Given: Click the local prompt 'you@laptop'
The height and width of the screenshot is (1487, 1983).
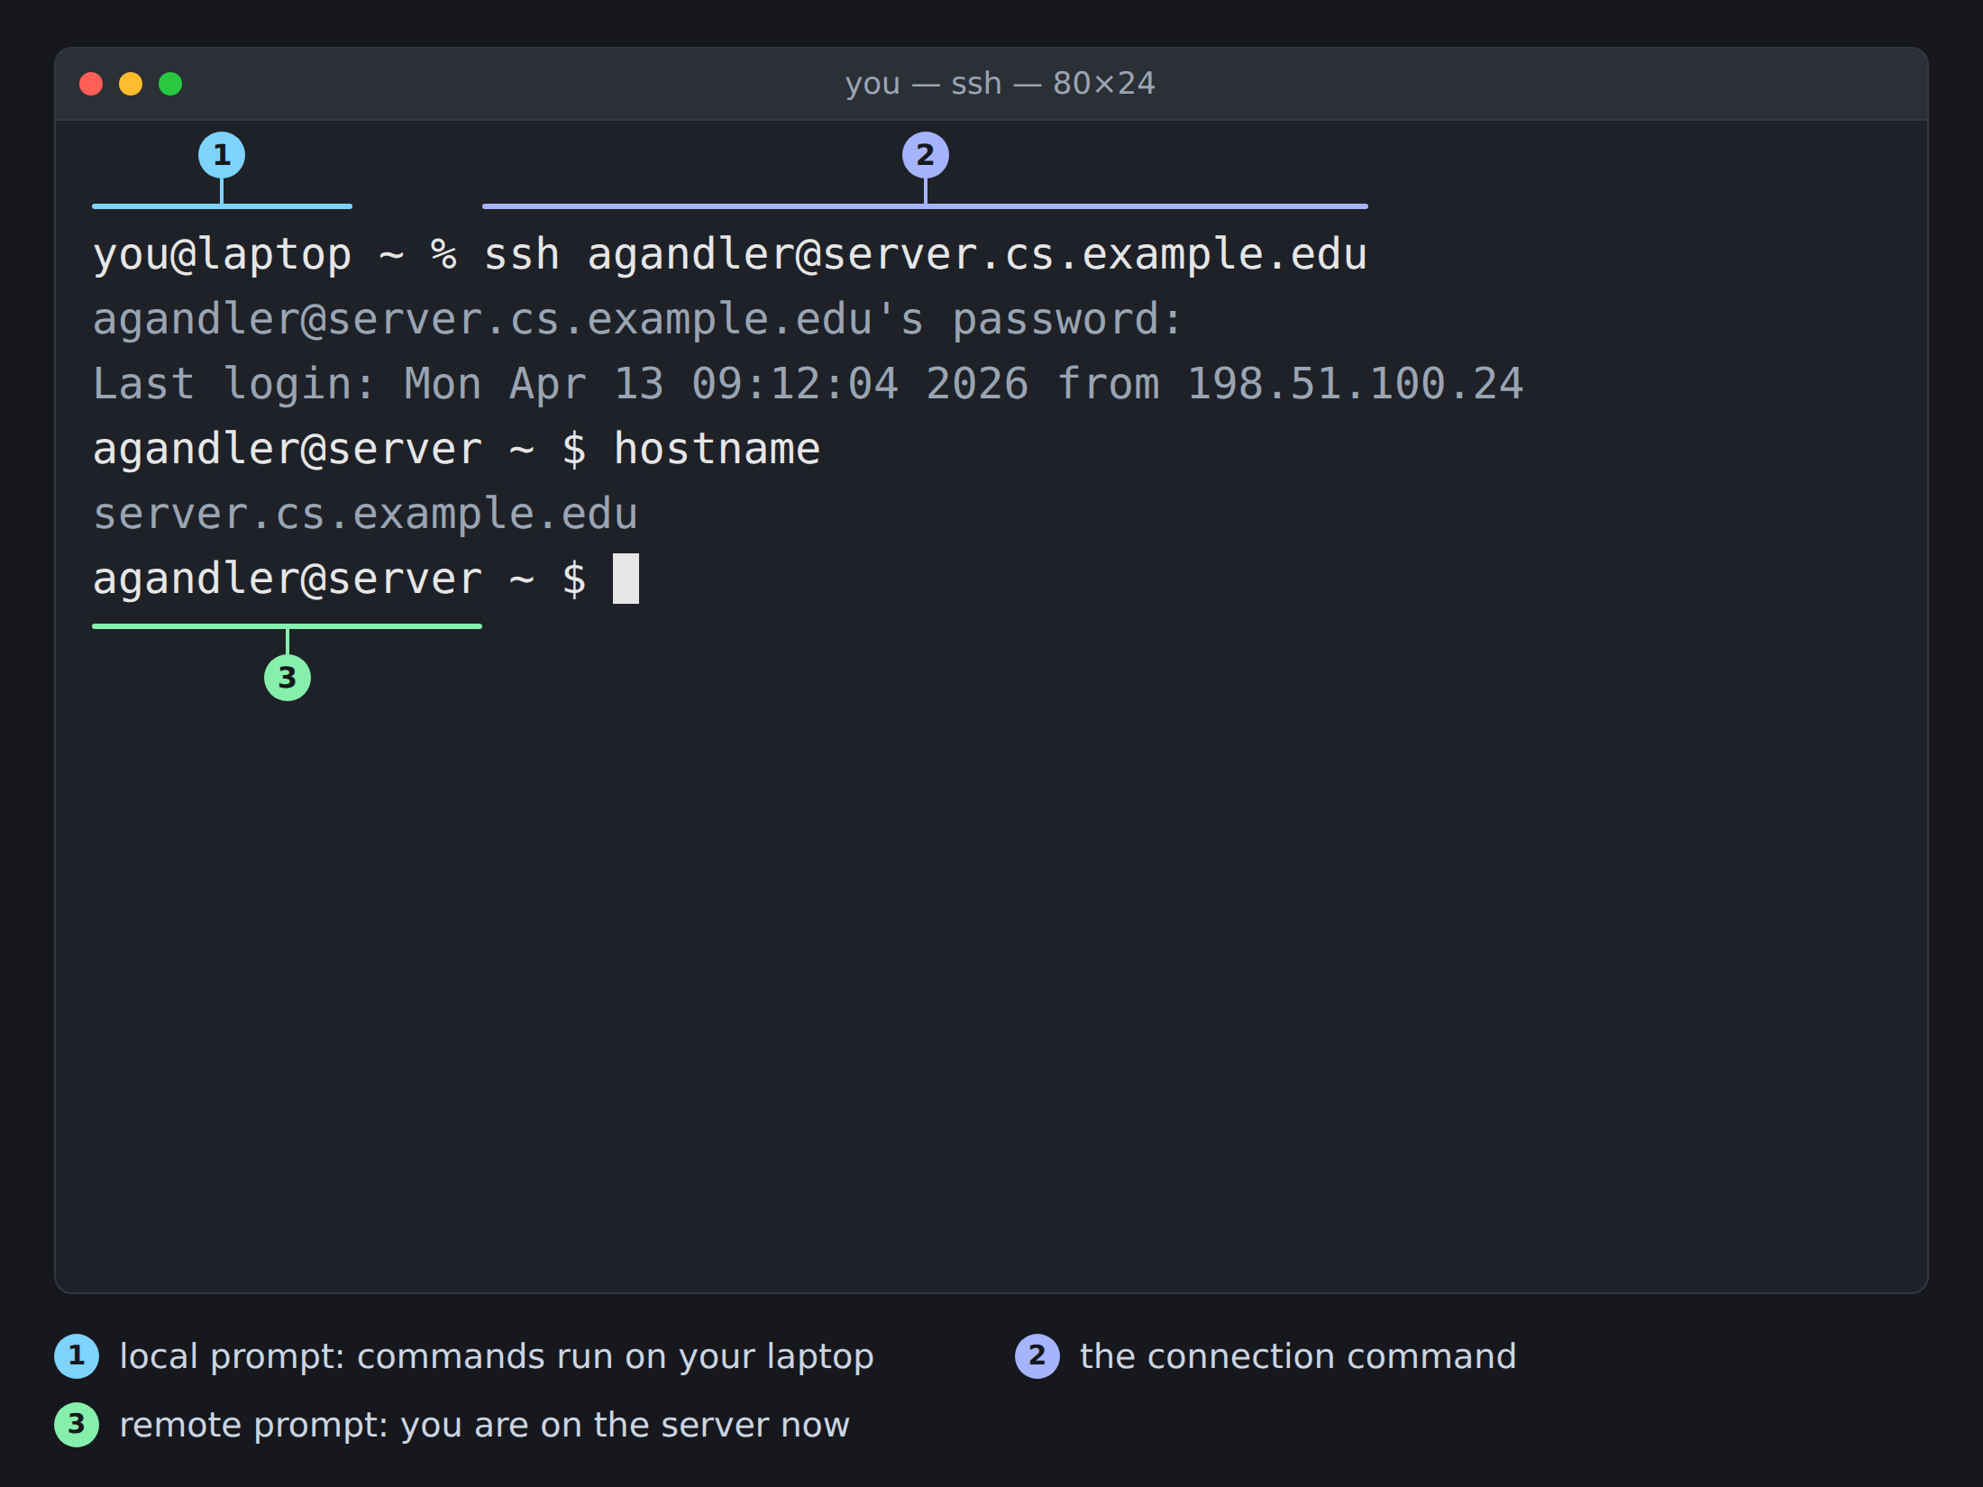Looking at the screenshot, I should coord(222,255).
